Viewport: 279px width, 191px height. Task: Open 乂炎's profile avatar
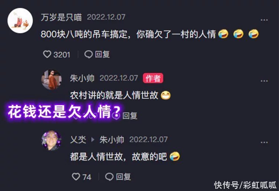[52, 141]
